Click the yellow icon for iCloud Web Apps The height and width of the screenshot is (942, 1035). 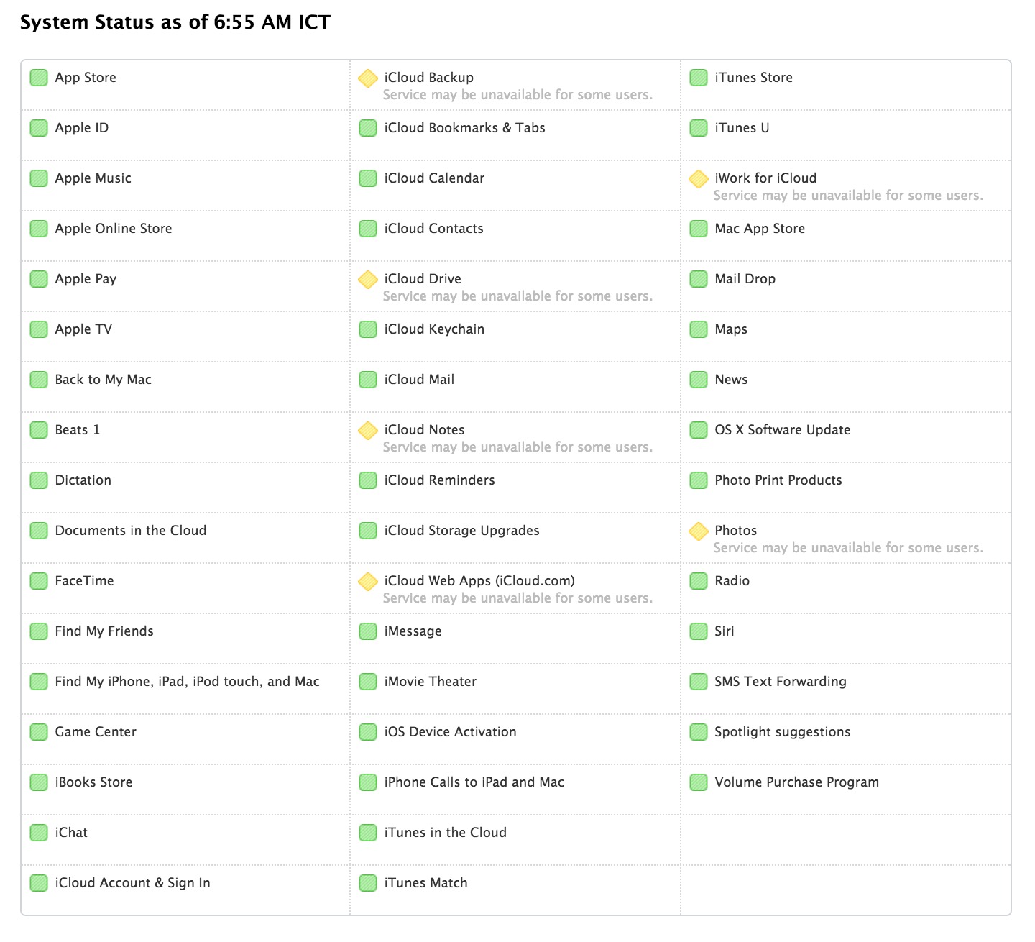[368, 581]
